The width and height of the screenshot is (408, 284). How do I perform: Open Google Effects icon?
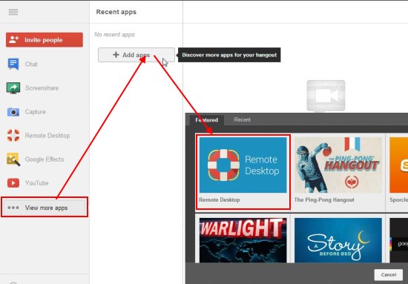click(13, 159)
